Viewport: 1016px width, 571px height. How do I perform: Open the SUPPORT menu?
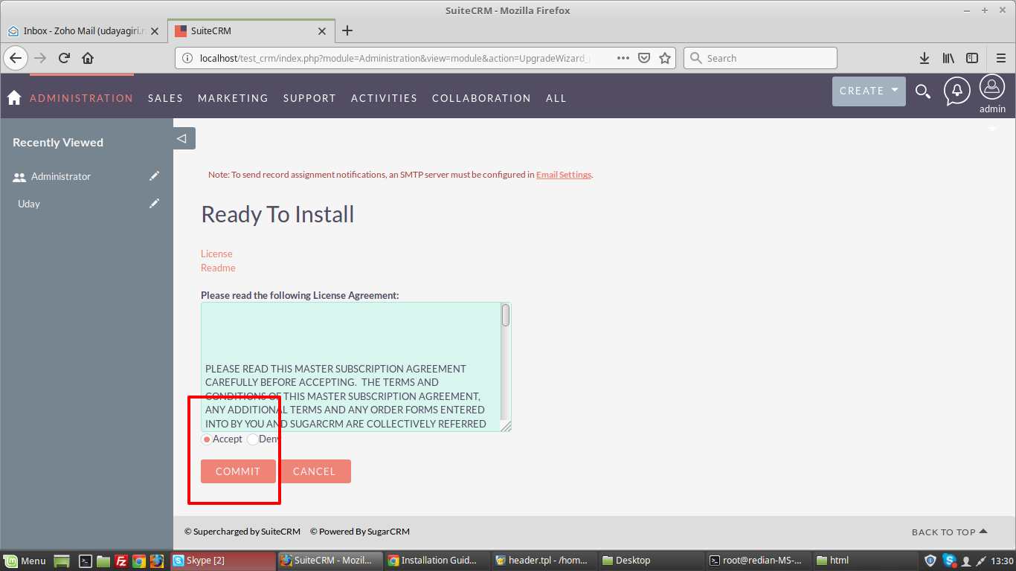click(x=309, y=98)
